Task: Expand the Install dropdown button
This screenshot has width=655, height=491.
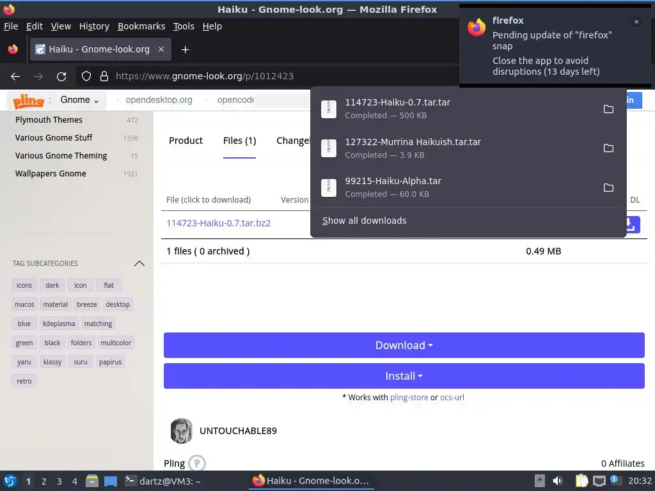Action: click(404, 376)
